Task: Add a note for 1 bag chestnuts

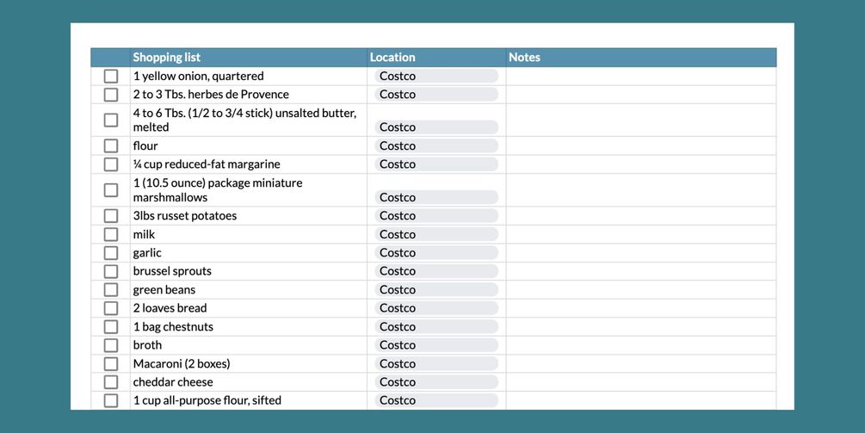Action: point(641,326)
